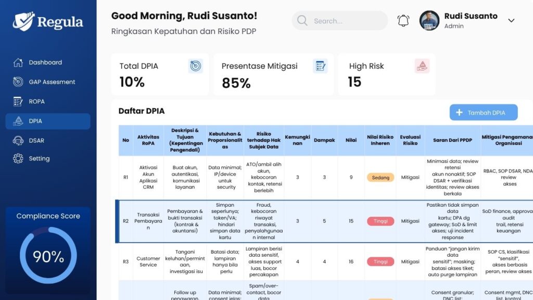
Task: Click the Tambah DPIA button
Action: pyautogui.click(x=483, y=113)
